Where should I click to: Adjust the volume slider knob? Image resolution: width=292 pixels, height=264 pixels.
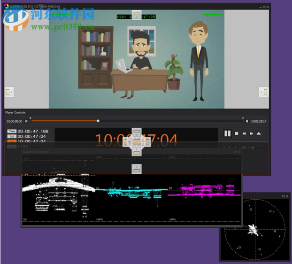point(253,148)
